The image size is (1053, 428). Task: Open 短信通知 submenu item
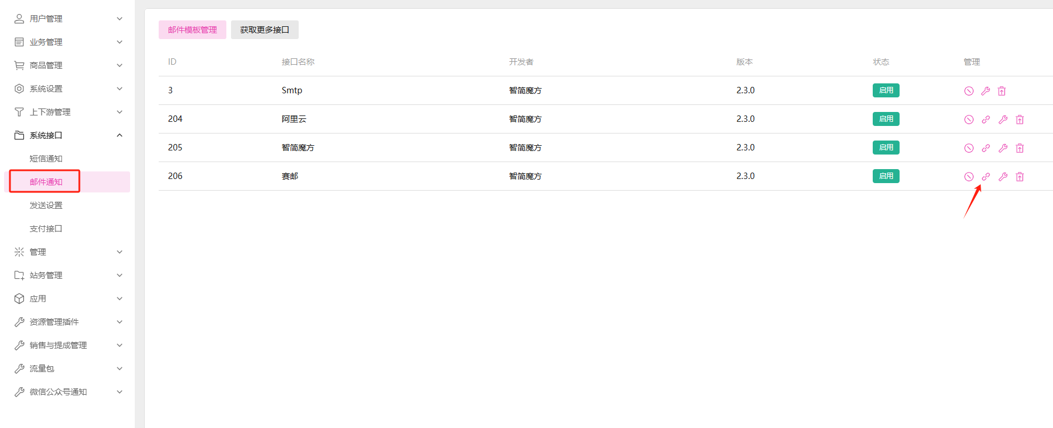46,159
